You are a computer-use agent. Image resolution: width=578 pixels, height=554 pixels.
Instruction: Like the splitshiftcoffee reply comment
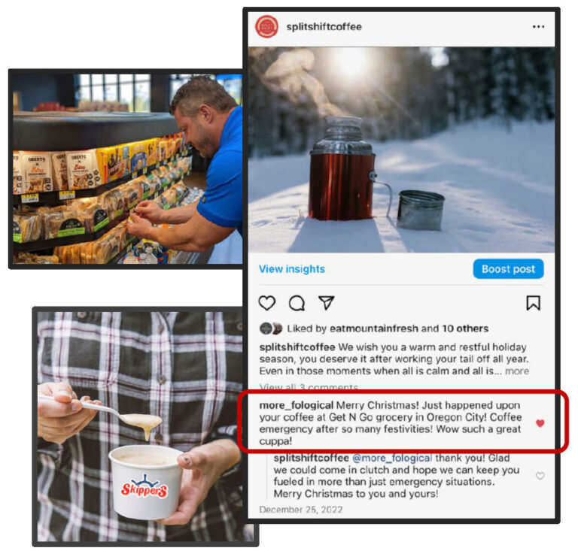tap(540, 476)
